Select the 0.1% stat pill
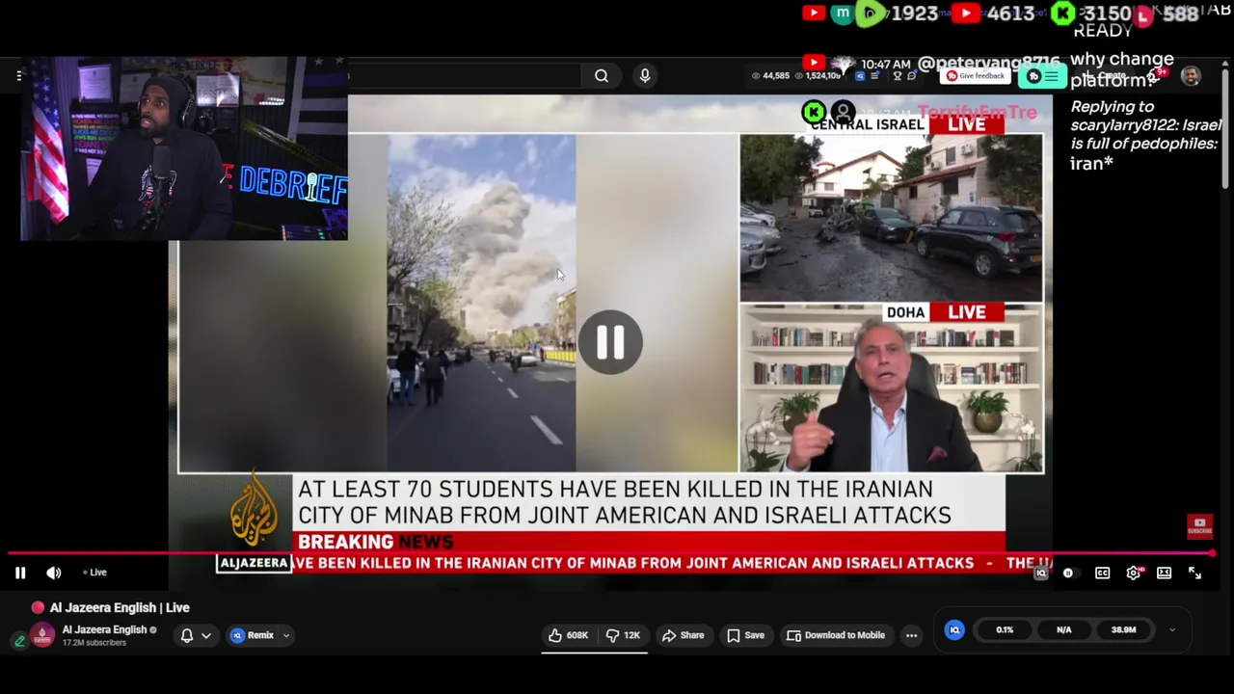The image size is (1234, 694). point(1005,630)
